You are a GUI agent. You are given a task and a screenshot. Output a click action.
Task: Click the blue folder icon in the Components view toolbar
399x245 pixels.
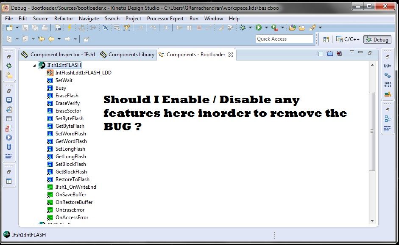click(330, 53)
